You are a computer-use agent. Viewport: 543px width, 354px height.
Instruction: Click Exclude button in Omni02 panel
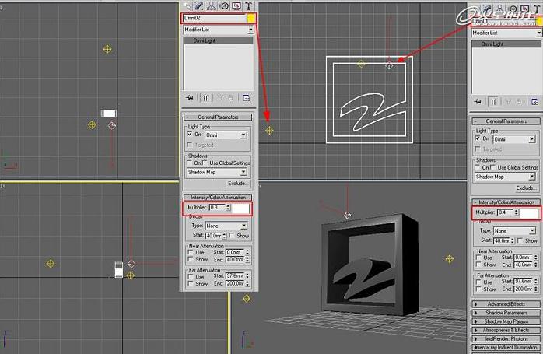pyautogui.click(x=237, y=183)
